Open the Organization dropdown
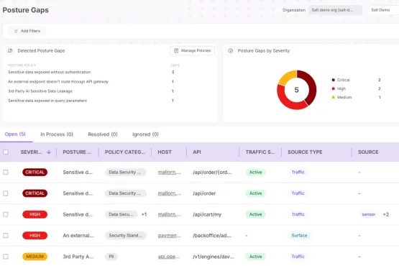Viewport: 399px width, 266px height. coord(336,10)
